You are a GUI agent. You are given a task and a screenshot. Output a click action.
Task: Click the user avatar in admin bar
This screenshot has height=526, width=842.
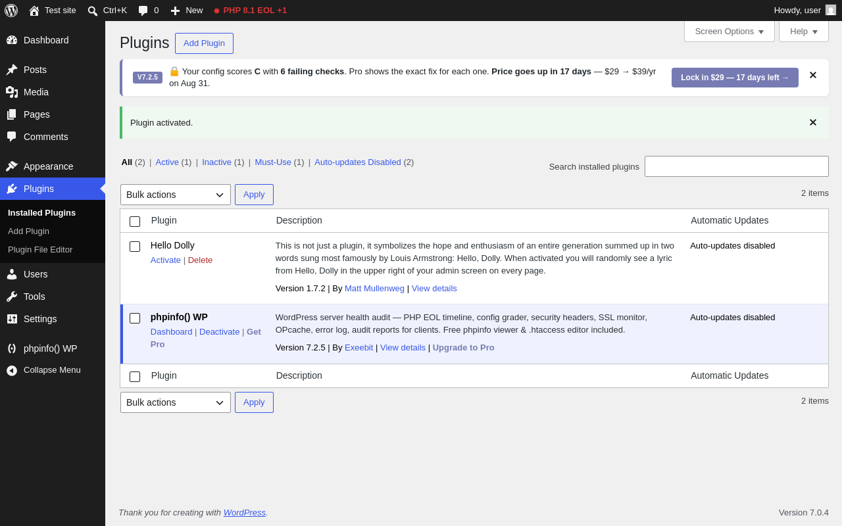[x=831, y=11]
